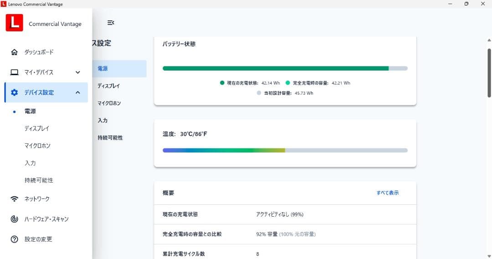This screenshot has height=259, width=492.
Task: Click the デバイス設定 gear icon
Action: coord(15,92)
